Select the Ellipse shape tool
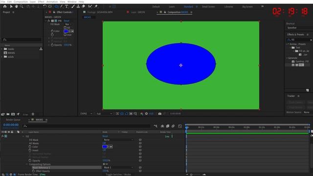This screenshot has height=176, width=313. pos(57,6)
